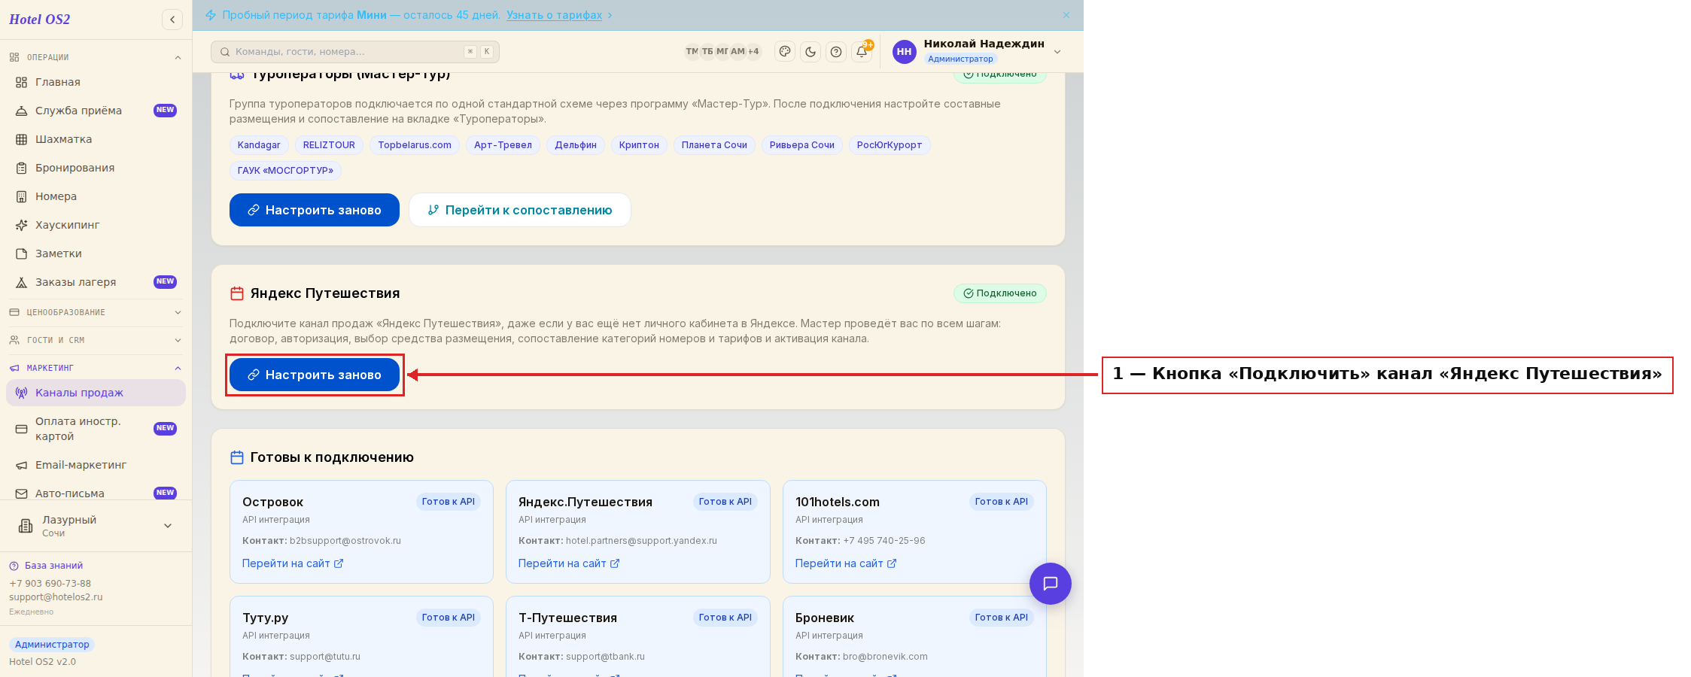
Task: Click Яндекс Путешествия calendar section icon
Action: coord(237,293)
